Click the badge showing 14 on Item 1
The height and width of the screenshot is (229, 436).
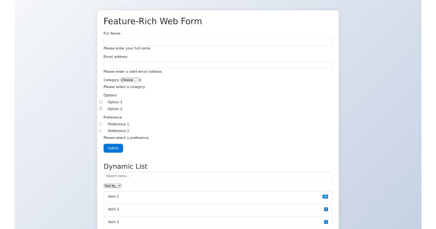pos(325,196)
